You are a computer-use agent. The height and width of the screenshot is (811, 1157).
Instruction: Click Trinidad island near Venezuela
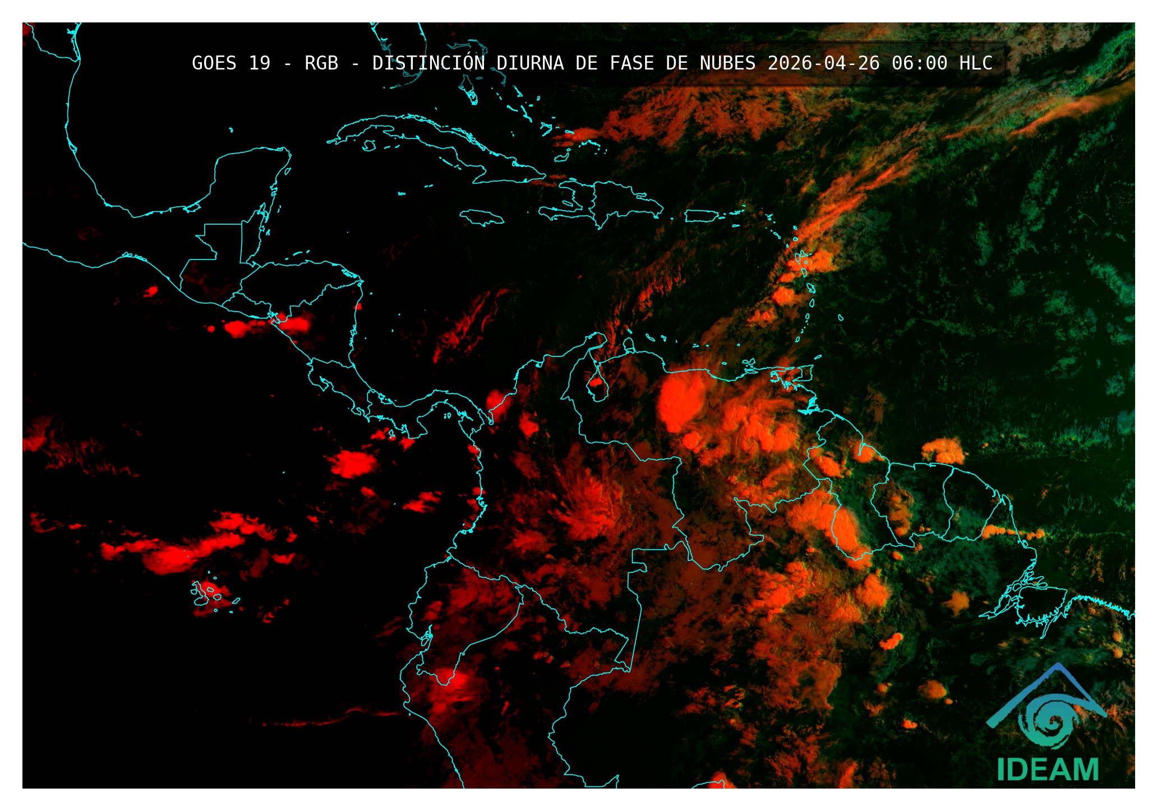click(x=806, y=372)
